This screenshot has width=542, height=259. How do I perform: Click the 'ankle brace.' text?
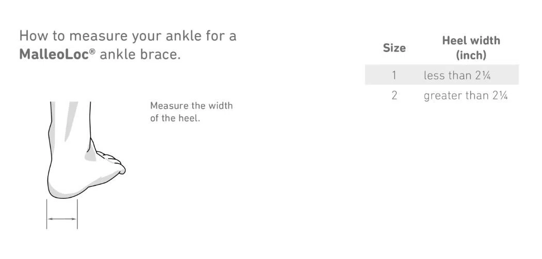(x=140, y=55)
